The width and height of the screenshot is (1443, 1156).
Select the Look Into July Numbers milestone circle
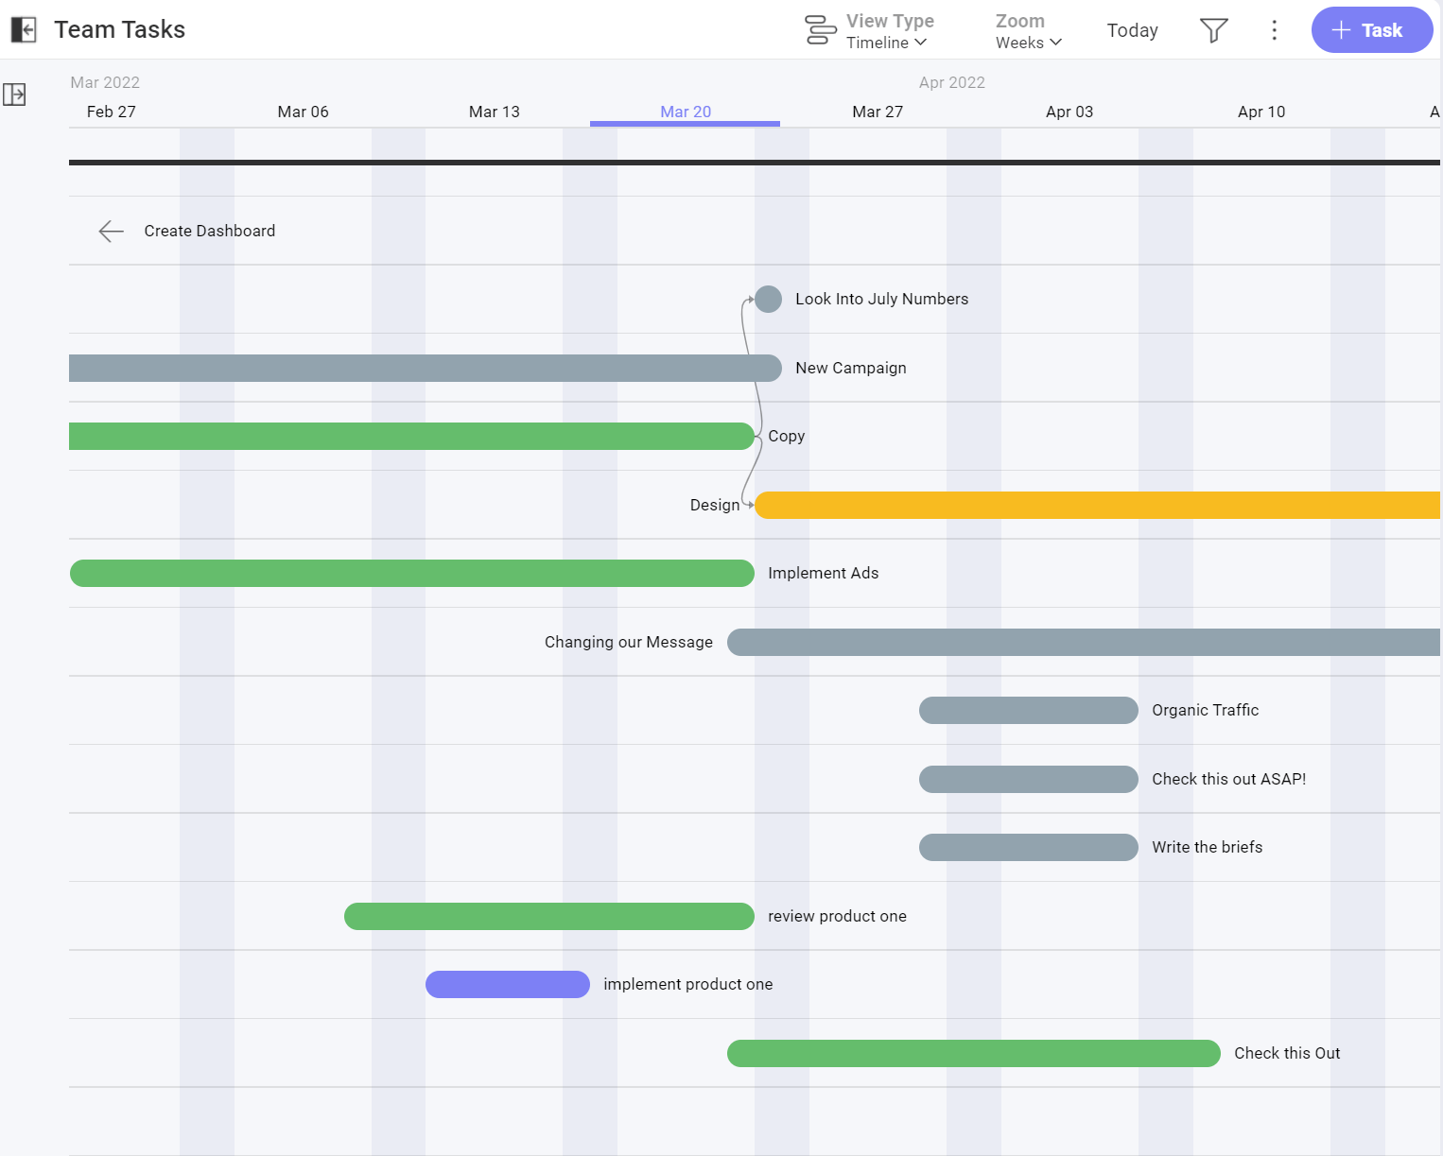[768, 299]
